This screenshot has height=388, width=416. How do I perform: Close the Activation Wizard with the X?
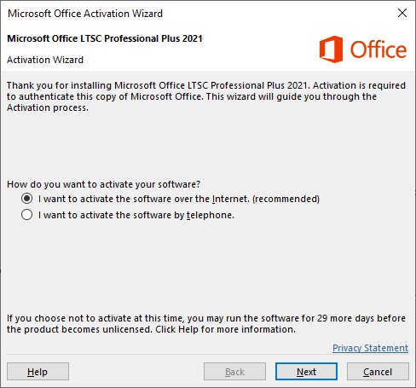pos(402,13)
